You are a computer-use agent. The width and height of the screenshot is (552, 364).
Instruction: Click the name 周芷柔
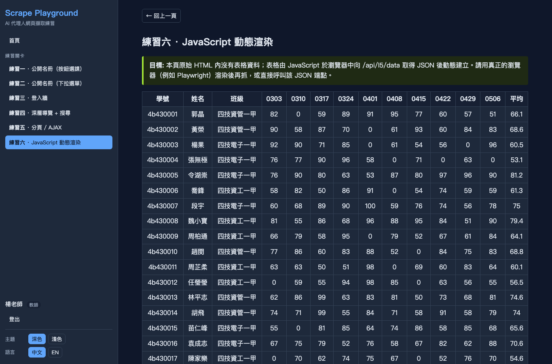(x=198, y=267)
